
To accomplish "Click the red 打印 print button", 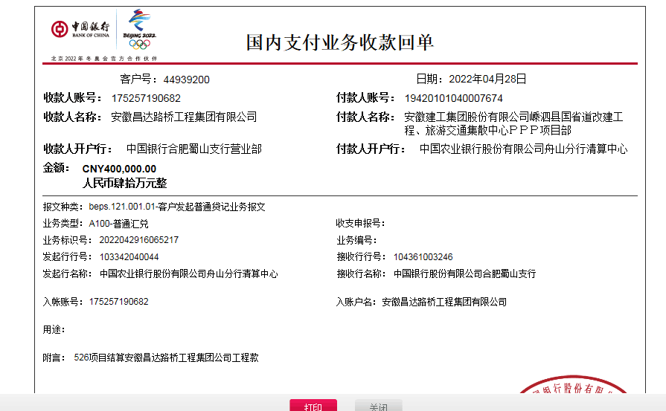I will pos(313,406).
